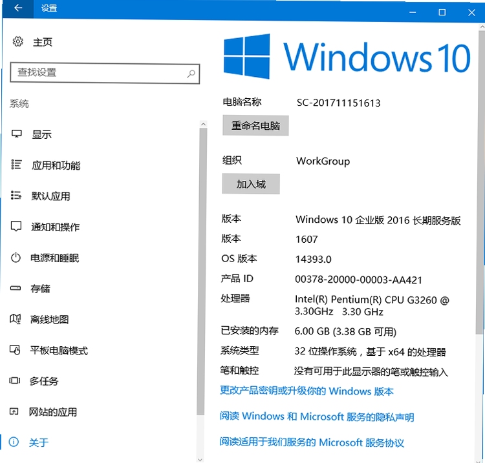Click the 重命名电脑 button
Image resolution: width=485 pixels, height=463 pixels.
coord(255,126)
